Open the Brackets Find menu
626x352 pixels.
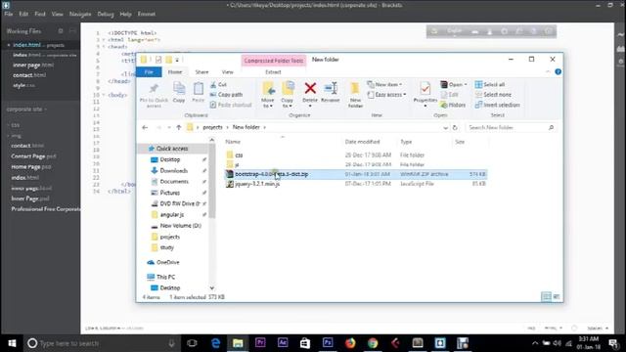(x=39, y=14)
